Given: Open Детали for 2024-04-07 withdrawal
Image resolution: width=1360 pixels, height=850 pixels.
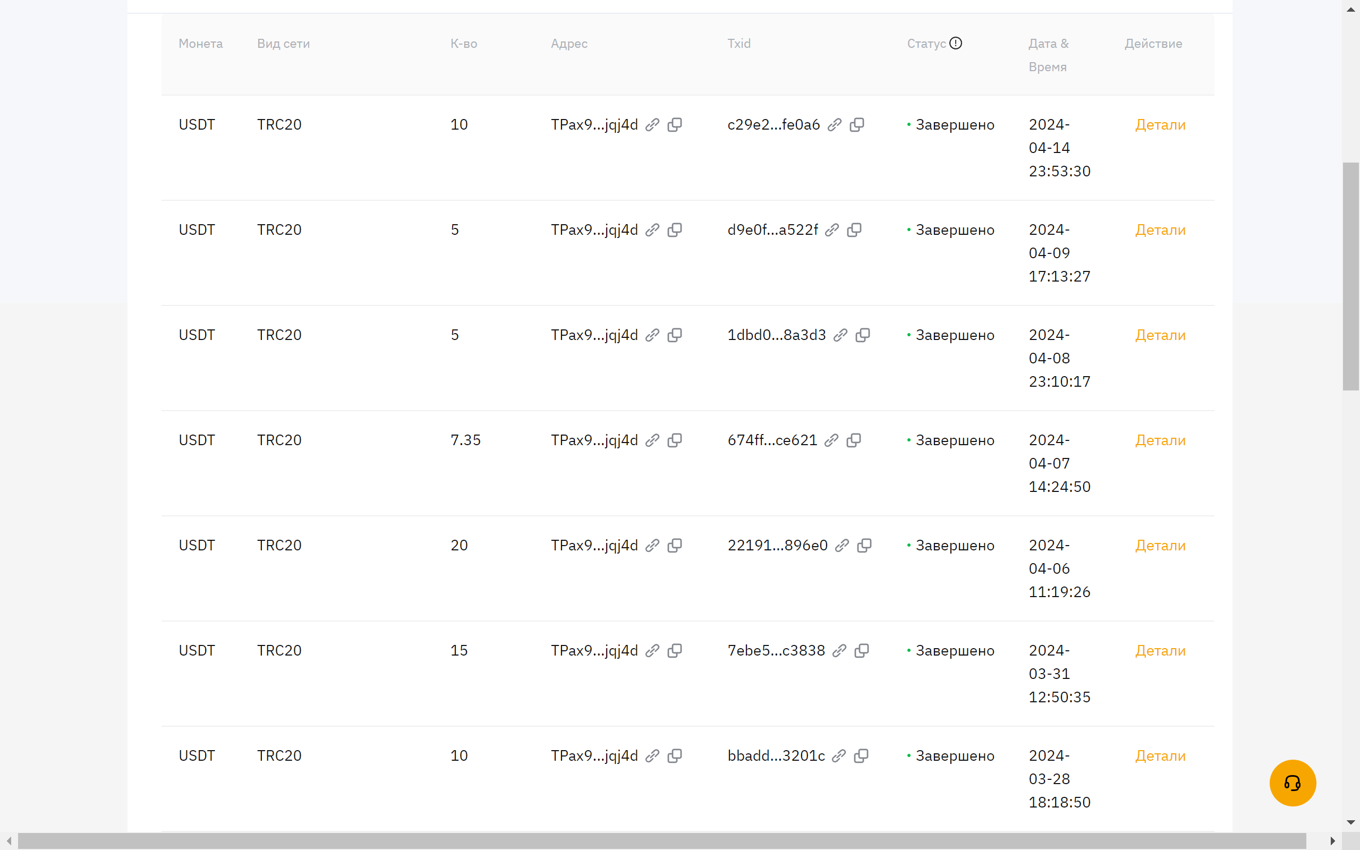Looking at the screenshot, I should pyautogui.click(x=1160, y=440).
